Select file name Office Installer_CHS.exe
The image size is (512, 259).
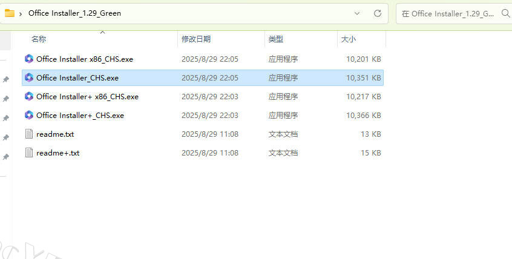pyautogui.click(x=77, y=77)
